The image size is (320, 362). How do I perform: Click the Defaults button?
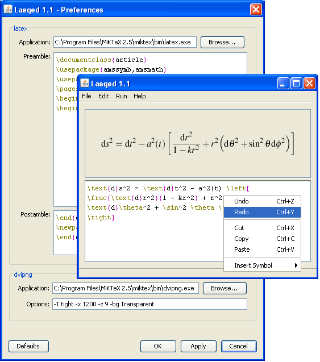(28, 346)
